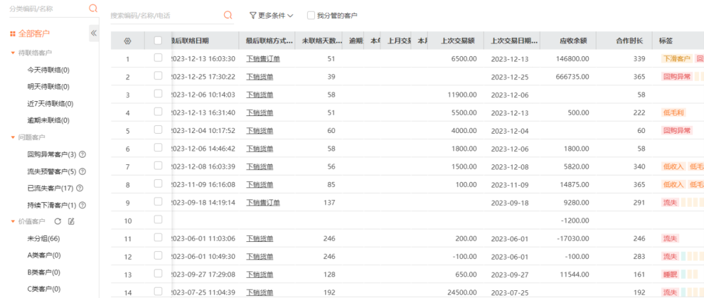The width and height of the screenshot is (704, 298).
Task: Open the 下销售订单 link in row 9
Action: coord(263,203)
